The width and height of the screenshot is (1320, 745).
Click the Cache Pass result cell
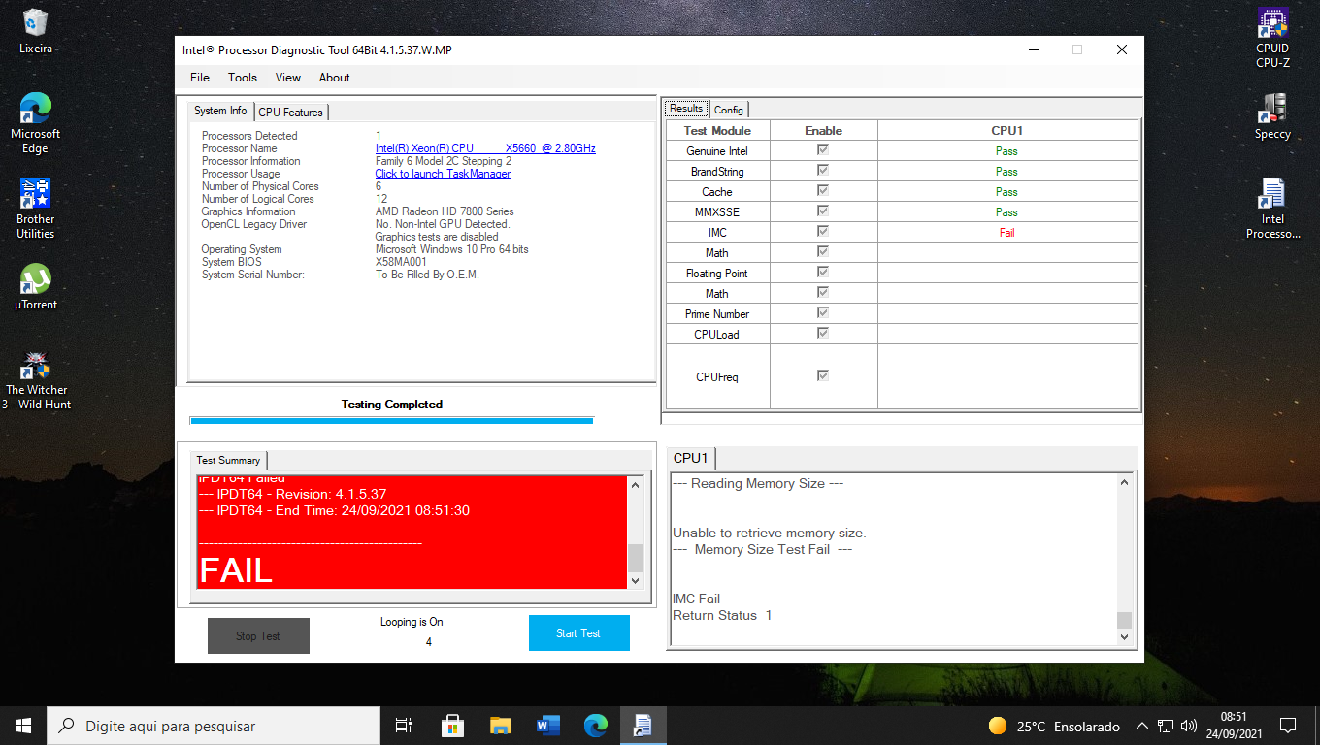tap(1007, 192)
